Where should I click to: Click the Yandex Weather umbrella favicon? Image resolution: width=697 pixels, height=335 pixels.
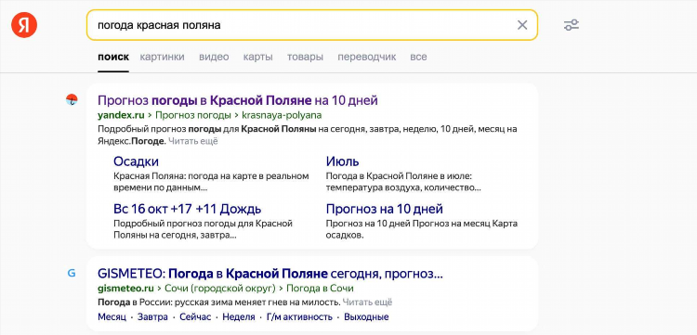pos(72,100)
